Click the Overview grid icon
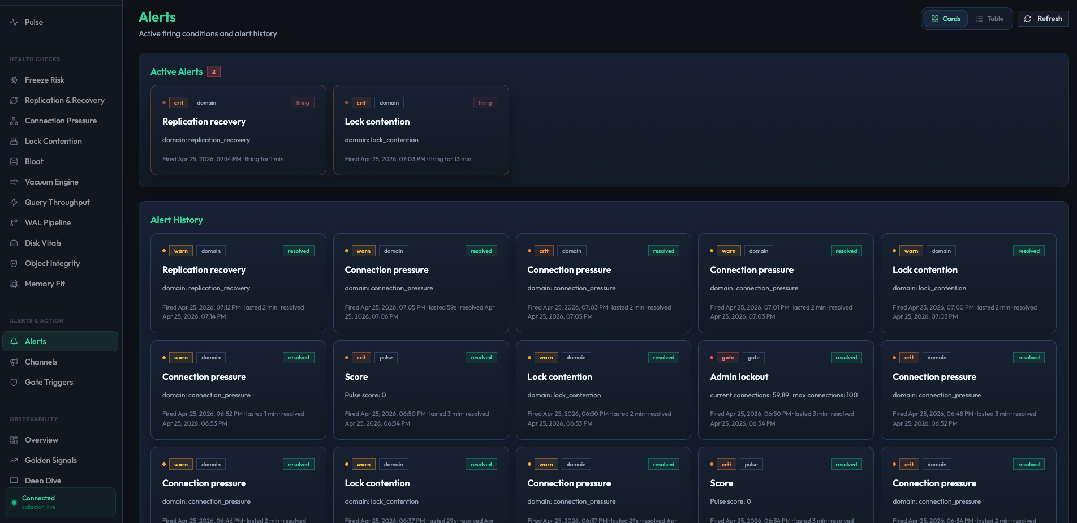1077x523 pixels. coord(14,440)
